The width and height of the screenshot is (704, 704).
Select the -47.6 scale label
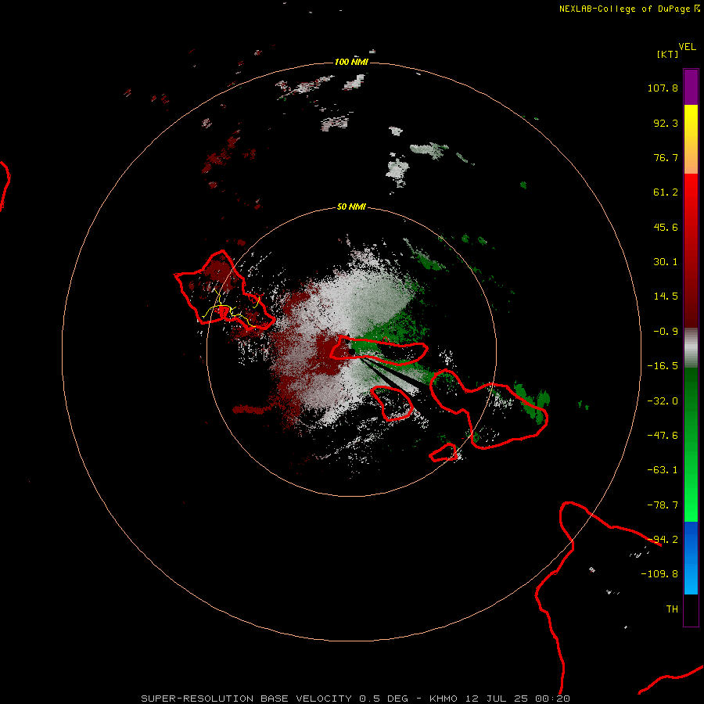(663, 436)
